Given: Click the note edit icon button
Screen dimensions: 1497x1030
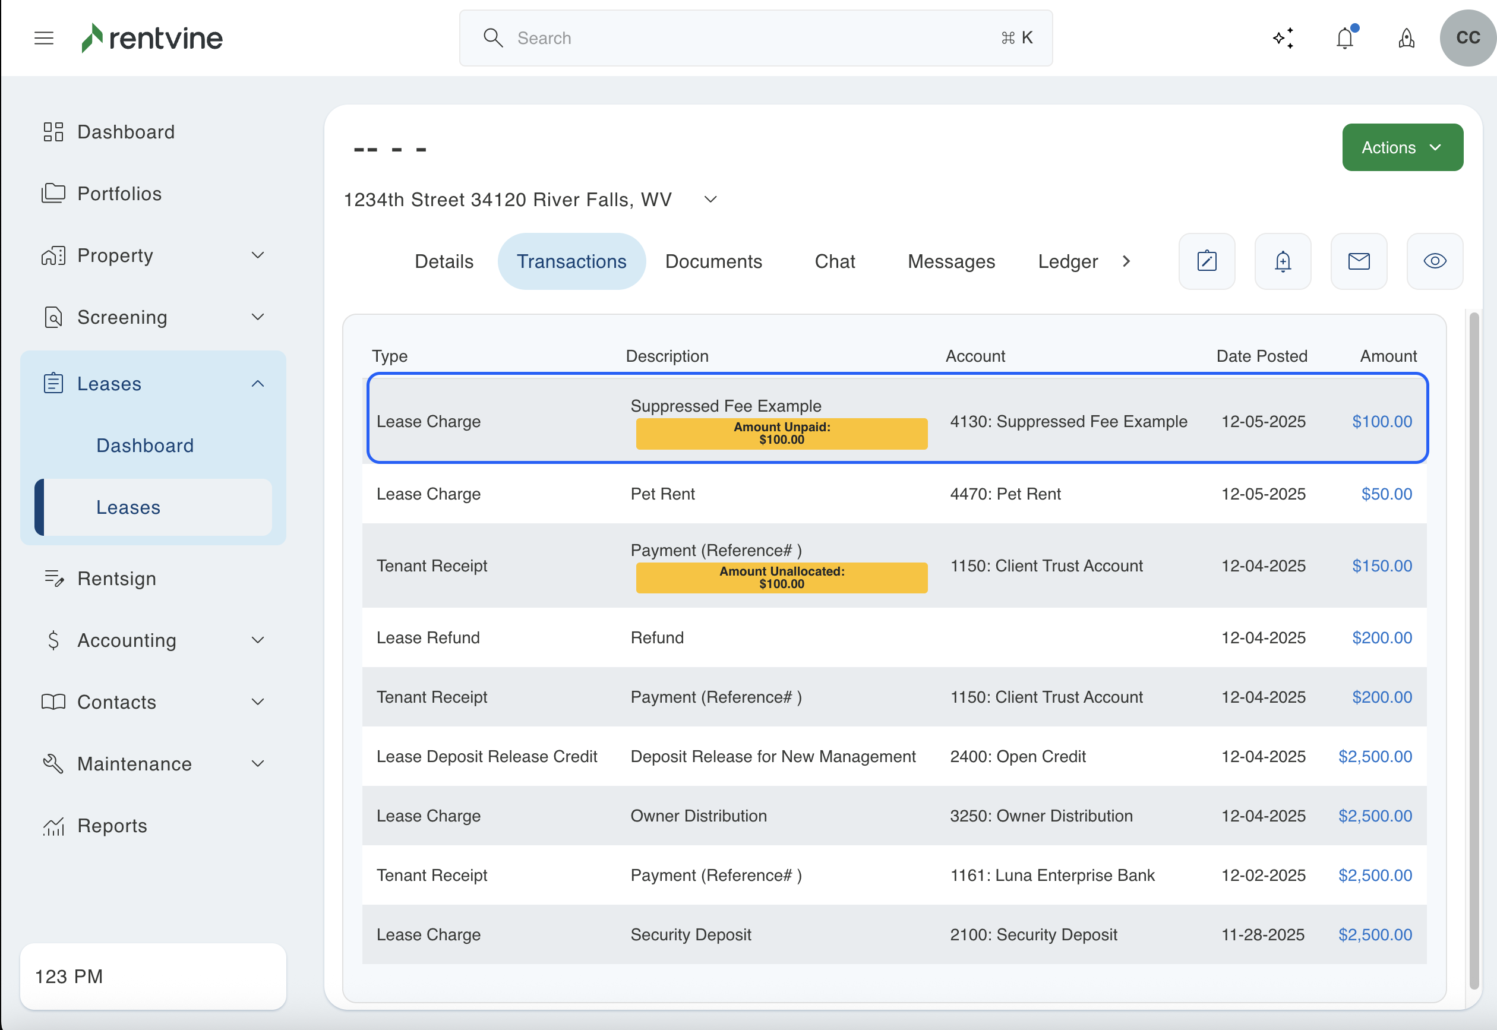Looking at the screenshot, I should [1207, 261].
